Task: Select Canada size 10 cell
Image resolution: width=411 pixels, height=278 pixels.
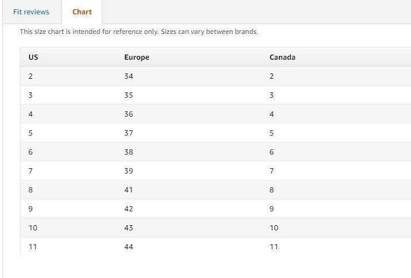Action: click(274, 228)
